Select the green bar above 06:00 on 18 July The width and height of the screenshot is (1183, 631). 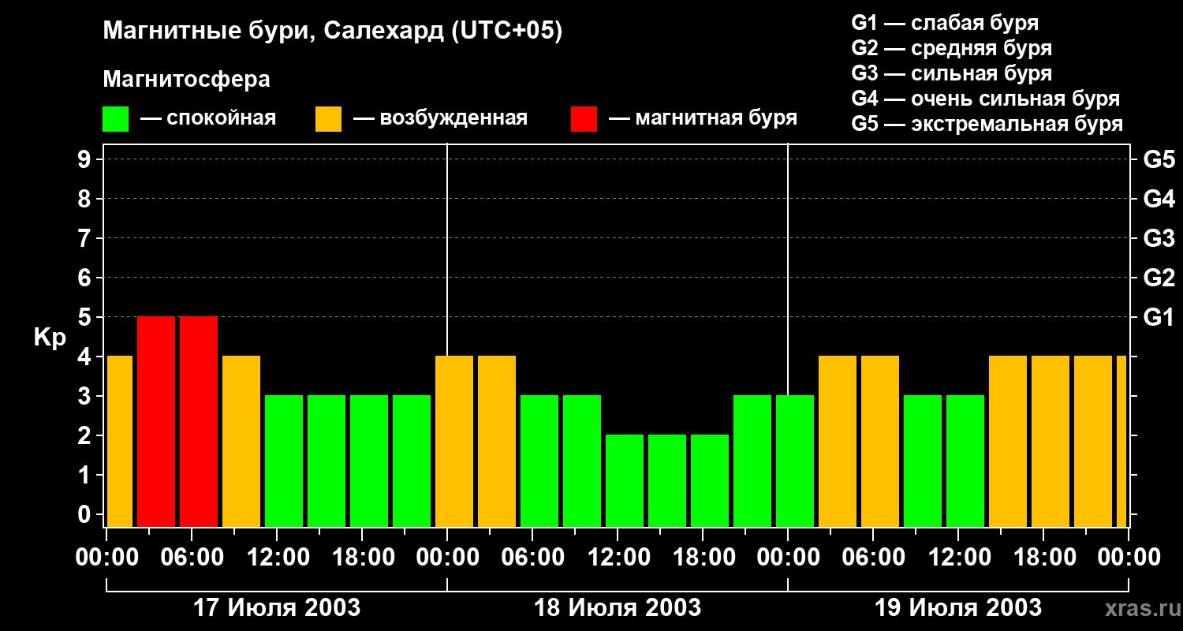click(x=539, y=461)
